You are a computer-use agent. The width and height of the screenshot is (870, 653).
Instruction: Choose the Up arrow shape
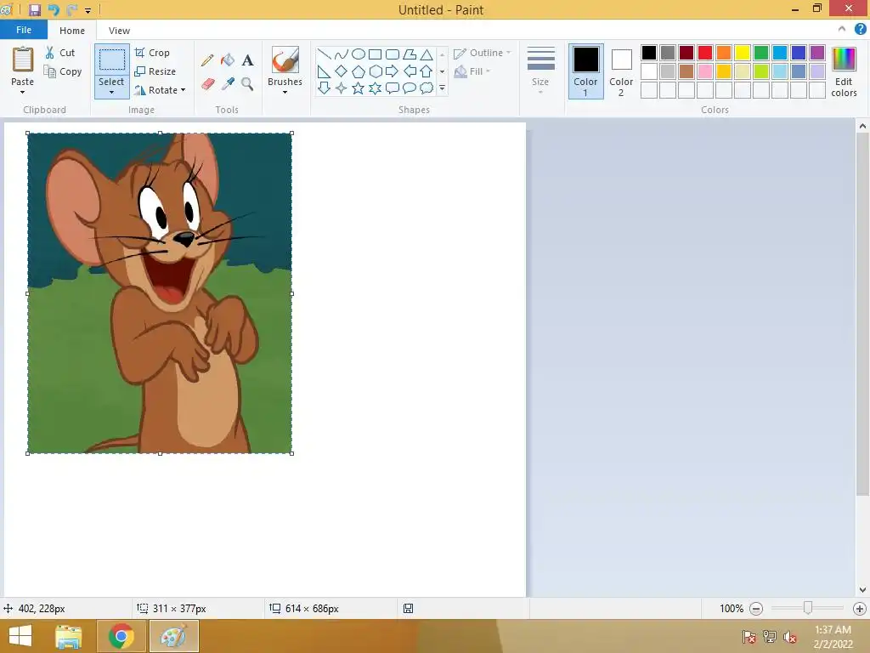(427, 71)
